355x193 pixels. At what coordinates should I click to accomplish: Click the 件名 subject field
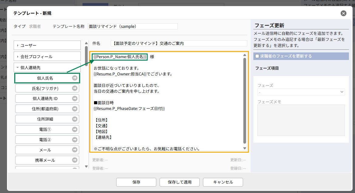click(179, 43)
